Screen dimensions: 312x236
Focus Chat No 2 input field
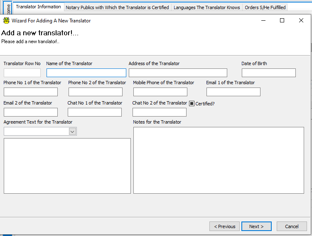tap(160, 112)
